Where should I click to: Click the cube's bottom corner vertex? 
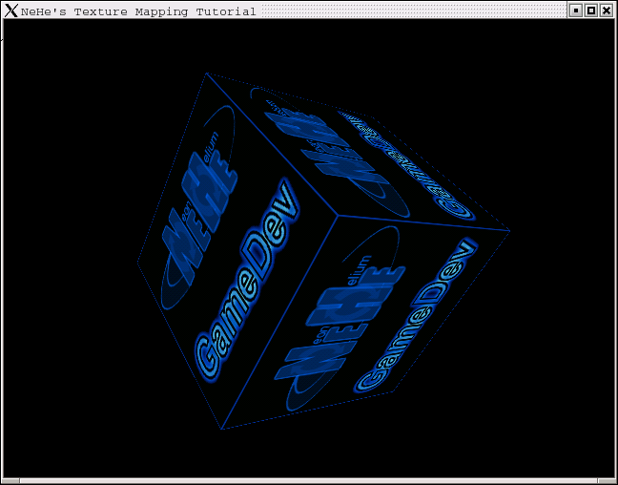(221, 429)
